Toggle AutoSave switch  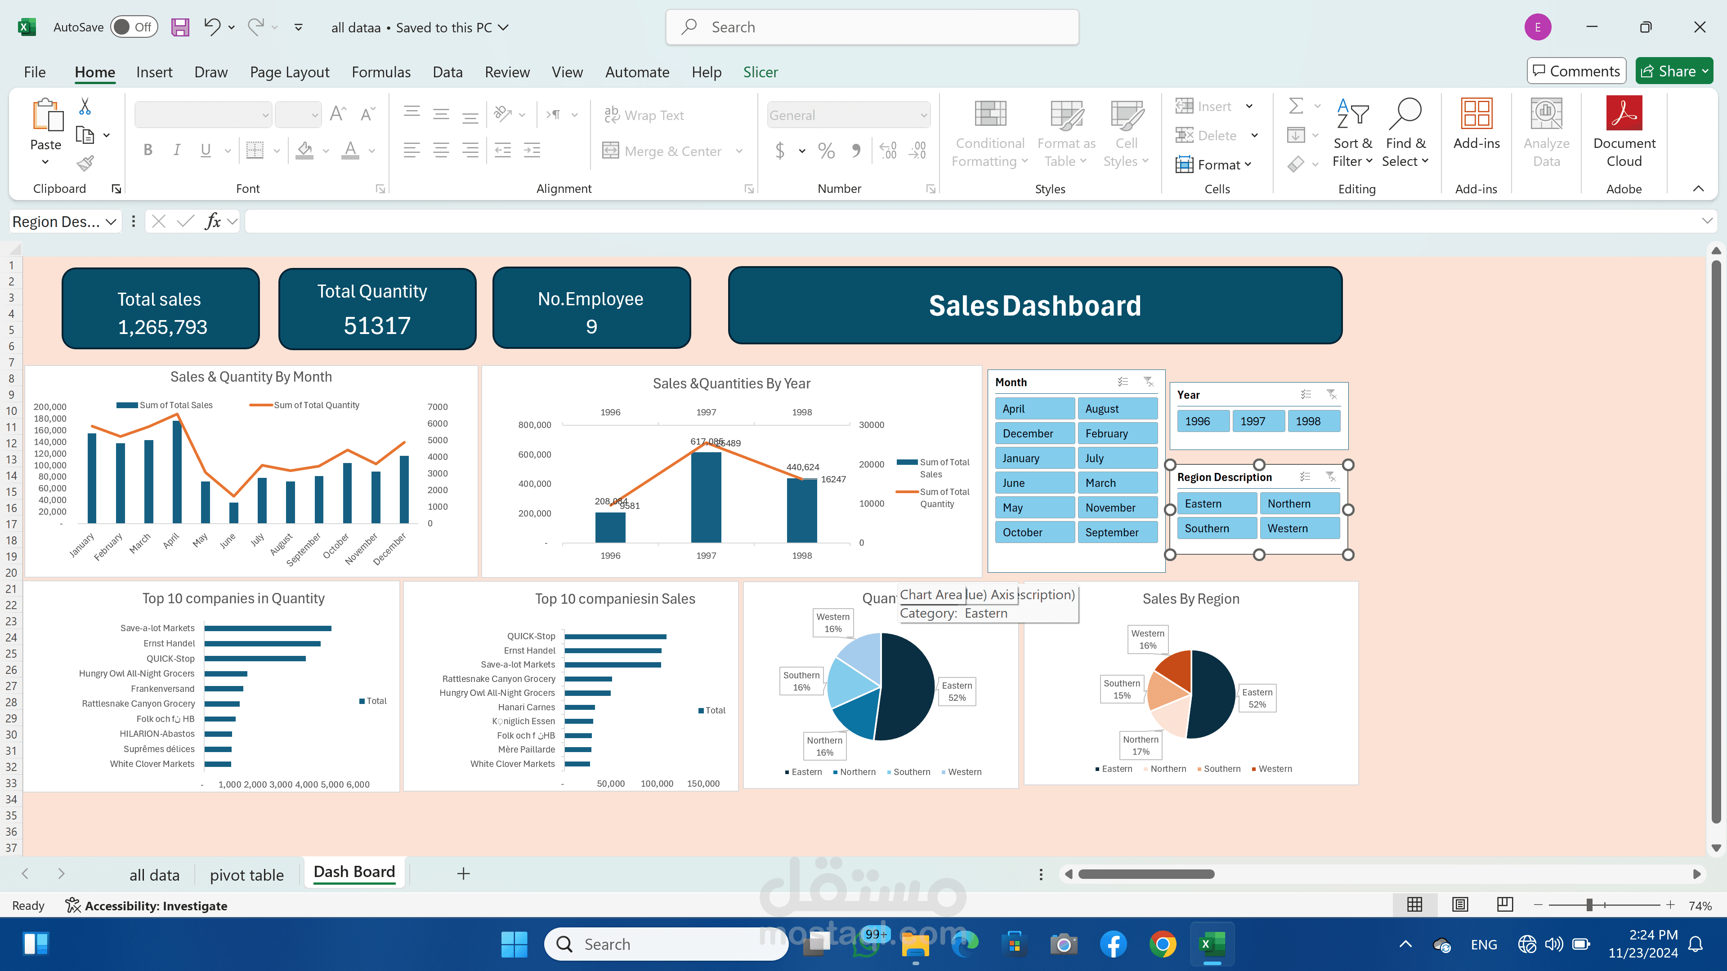[x=134, y=27]
